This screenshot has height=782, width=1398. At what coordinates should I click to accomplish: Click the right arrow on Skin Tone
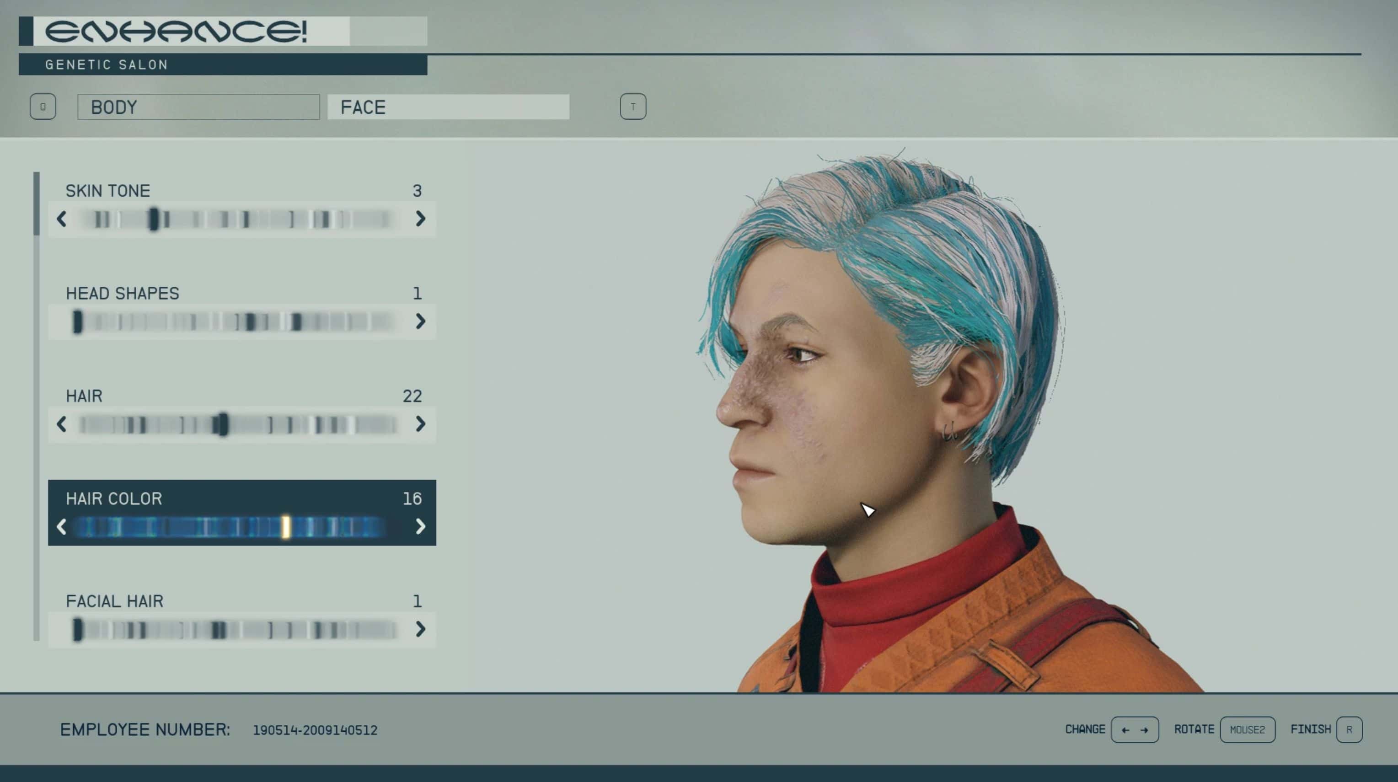click(420, 219)
